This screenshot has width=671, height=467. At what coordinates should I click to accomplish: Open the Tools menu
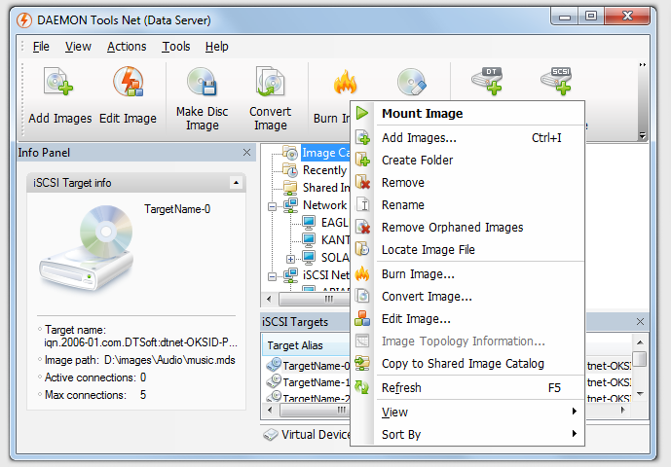coord(176,46)
